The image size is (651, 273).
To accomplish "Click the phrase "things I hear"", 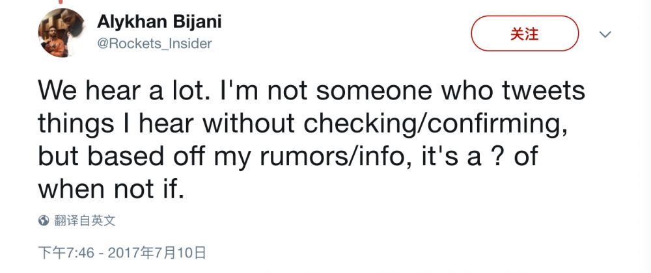I will point(115,123).
